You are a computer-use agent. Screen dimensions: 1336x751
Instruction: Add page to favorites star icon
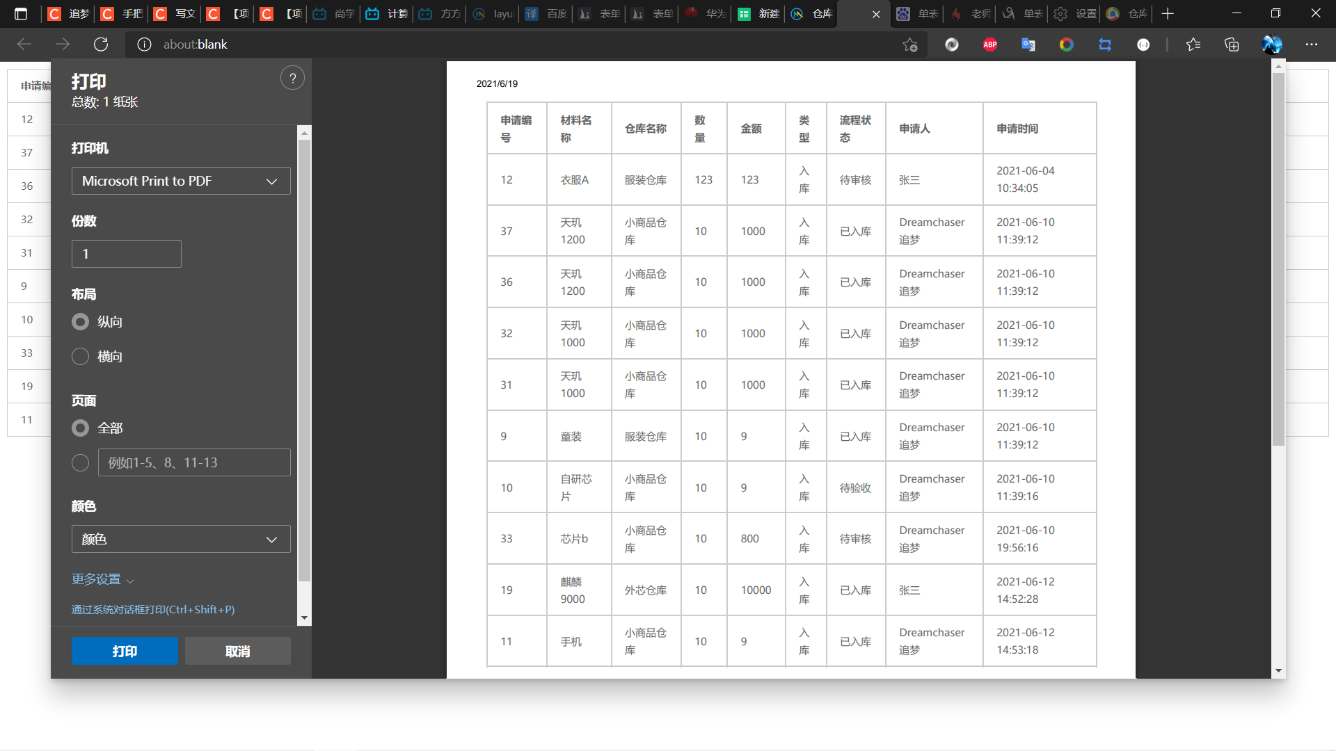909,45
